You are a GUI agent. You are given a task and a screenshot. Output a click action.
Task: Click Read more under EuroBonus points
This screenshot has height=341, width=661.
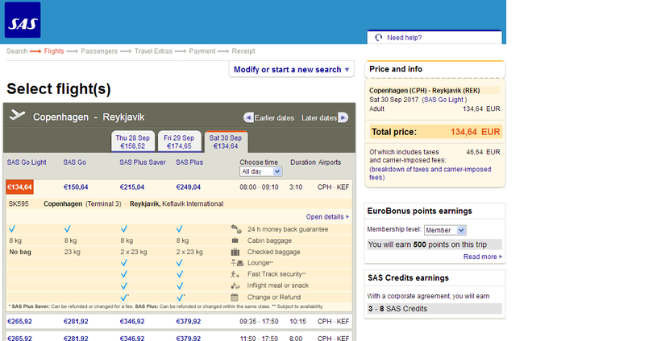point(482,257)
